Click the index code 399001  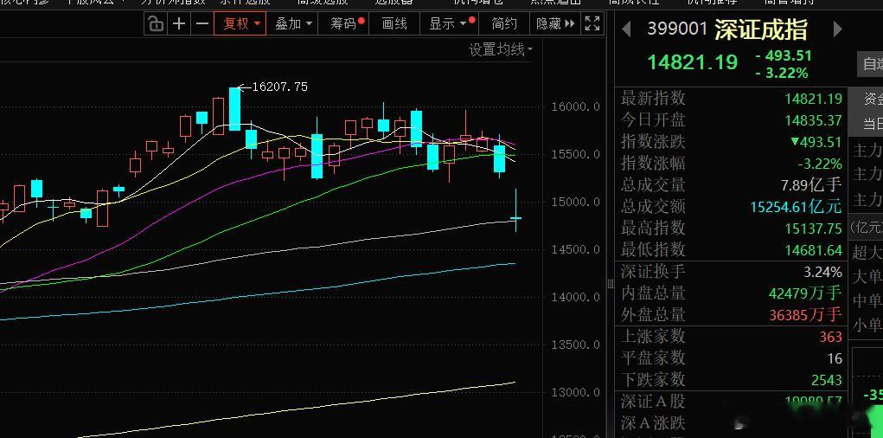pos(677,29)
